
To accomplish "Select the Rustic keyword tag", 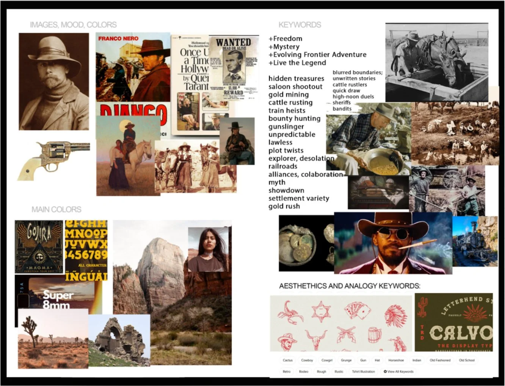I will point(339,372).
